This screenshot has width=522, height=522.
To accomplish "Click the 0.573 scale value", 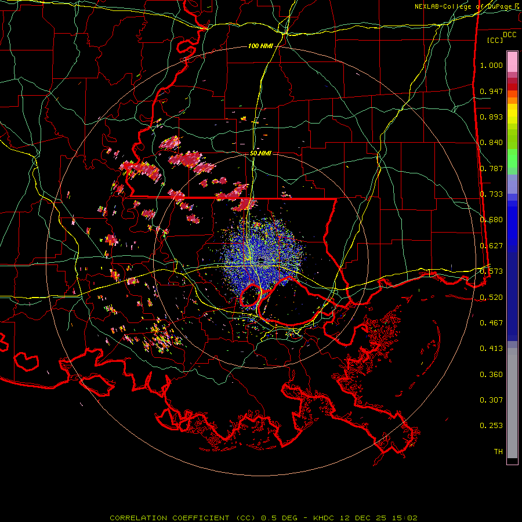I will pyautogui.click(x=491, y=271).
